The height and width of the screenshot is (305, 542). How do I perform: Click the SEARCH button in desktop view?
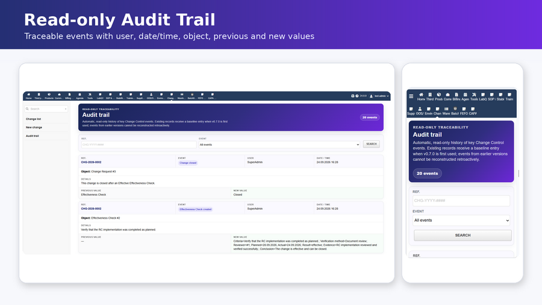(371, 144)
